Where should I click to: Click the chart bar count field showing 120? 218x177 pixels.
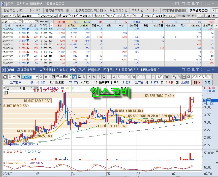tap(159, 77)
